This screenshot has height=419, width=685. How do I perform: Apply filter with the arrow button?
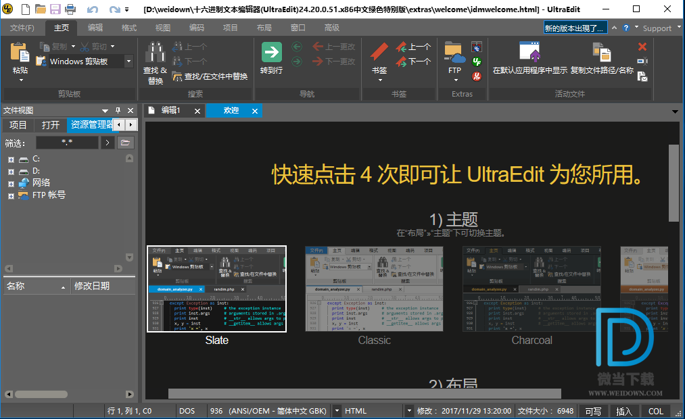tap(108, 143)
